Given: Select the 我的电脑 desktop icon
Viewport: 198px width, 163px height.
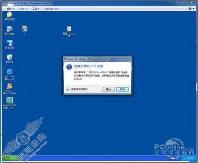Looking at the screenshot, I should pyautogui.click(x=9, y=30).
